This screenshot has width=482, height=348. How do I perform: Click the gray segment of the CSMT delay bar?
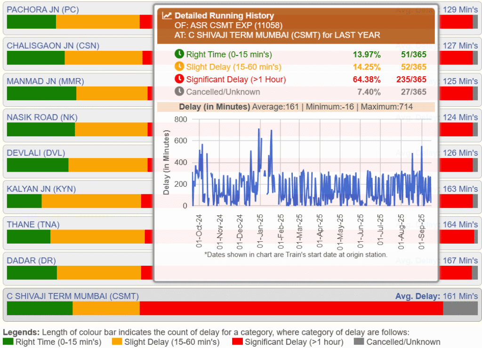pos(460,308)
